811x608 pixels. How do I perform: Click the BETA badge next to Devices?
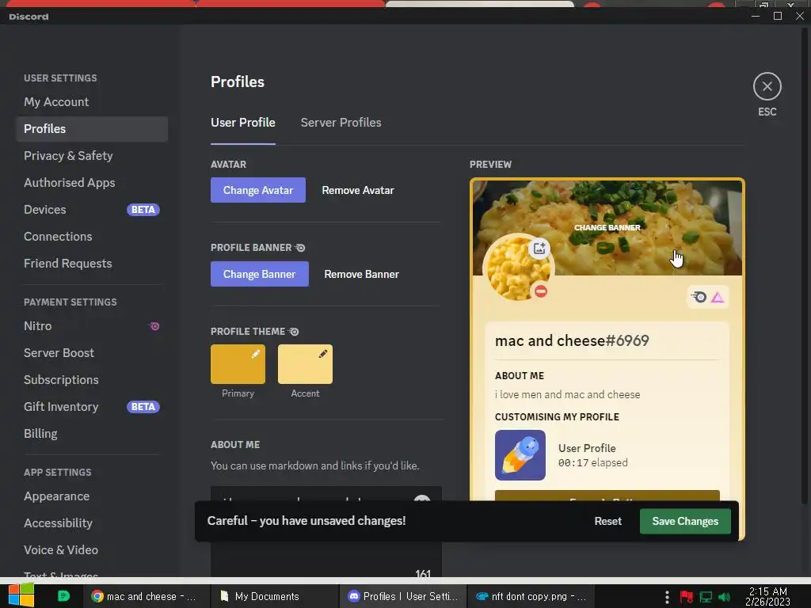click(x=143, y=209)
